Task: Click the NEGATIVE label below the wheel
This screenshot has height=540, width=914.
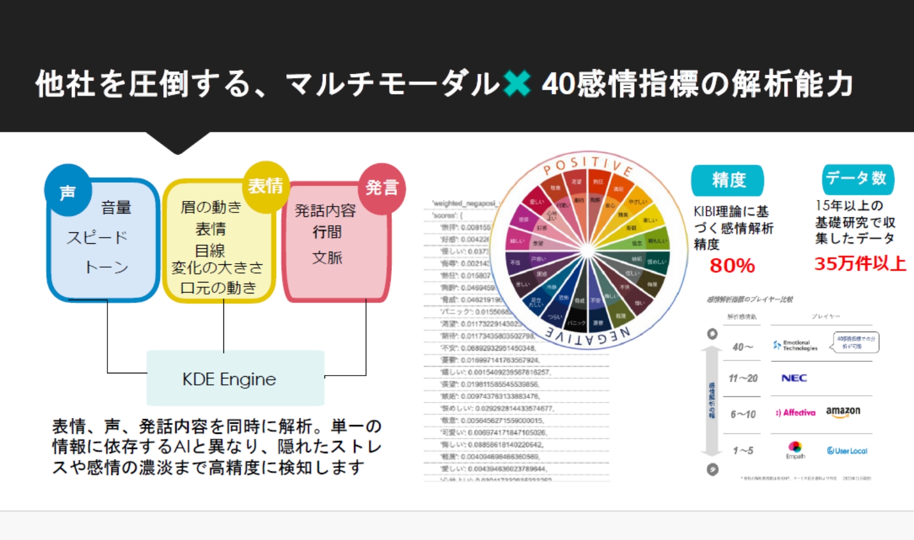Action: pos(588,337)
